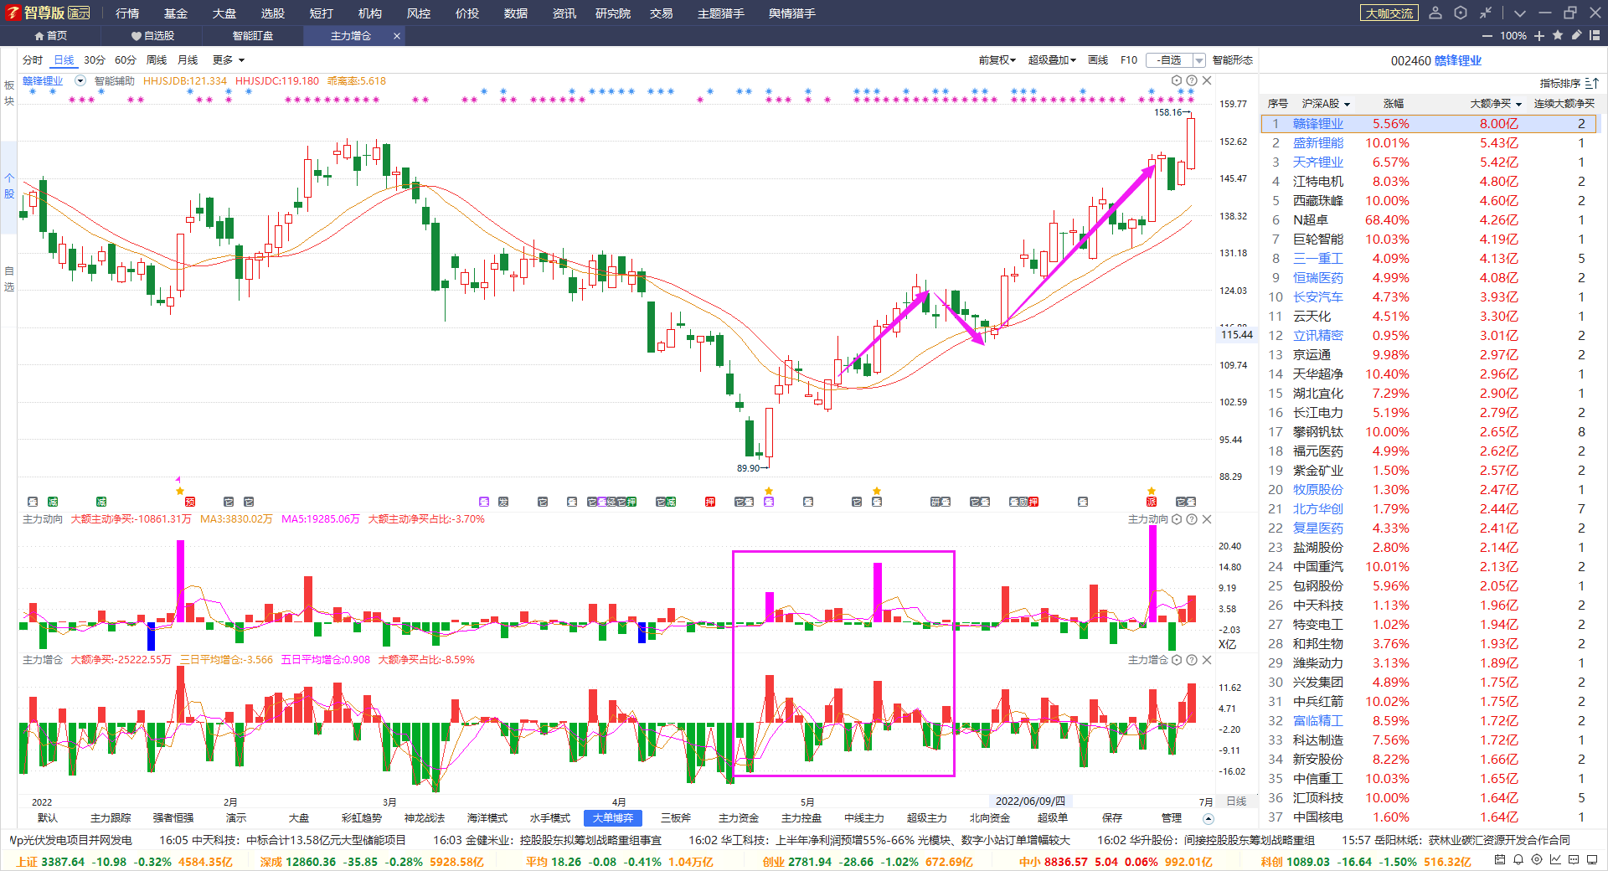Viewport: 1608px width, 871px height.
Task: Click the message bubble icon in status bar
Action: [1574, 859]
